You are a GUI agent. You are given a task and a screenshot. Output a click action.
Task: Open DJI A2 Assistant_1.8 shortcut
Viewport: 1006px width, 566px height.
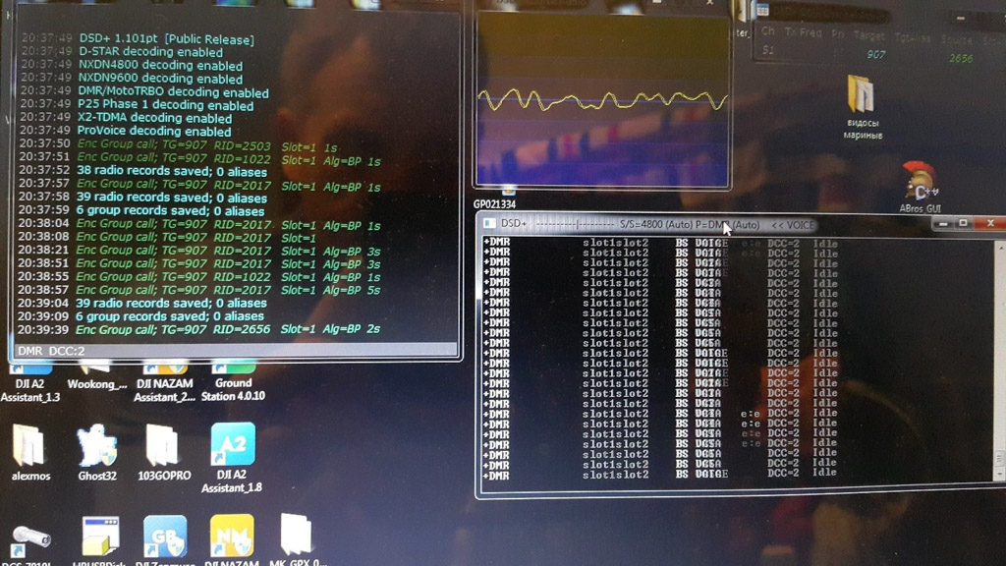pos(232,458)
